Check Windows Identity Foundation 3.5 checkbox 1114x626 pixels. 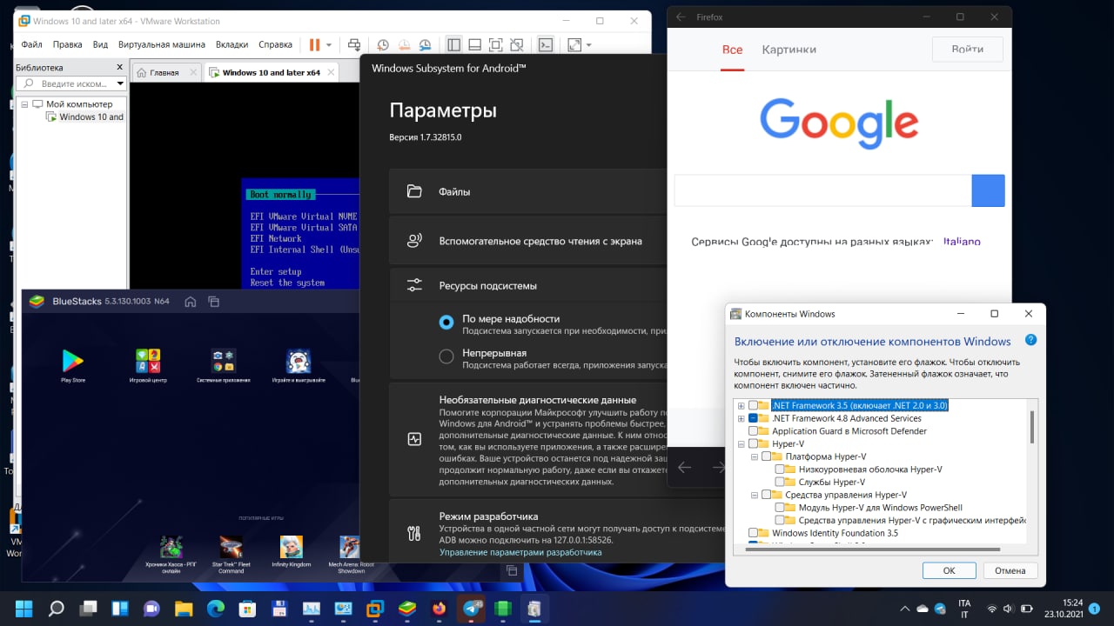pos(753,533)
